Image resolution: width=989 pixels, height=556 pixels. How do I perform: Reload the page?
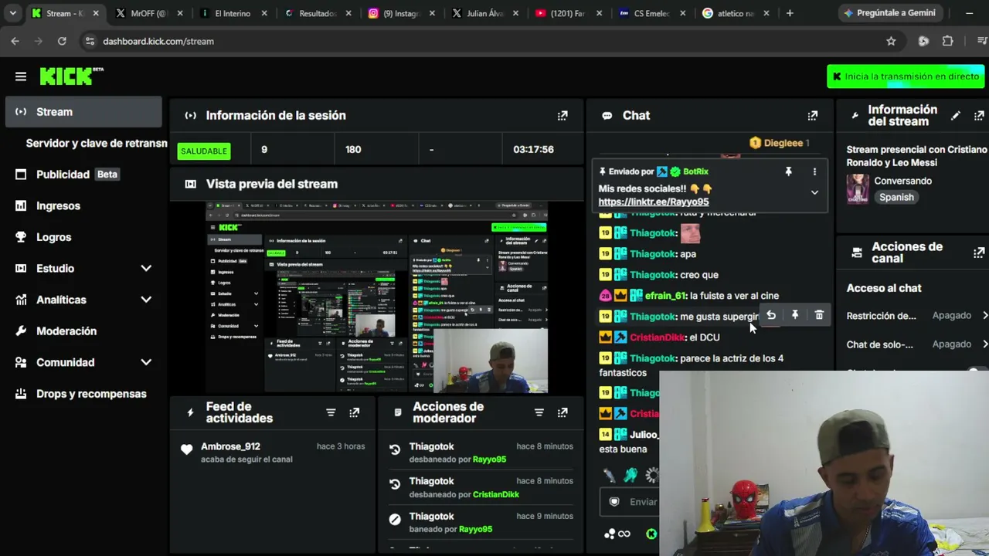(62, 41)
